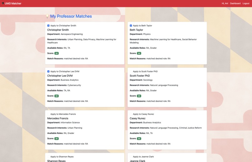Open the Dashboard link in navbar
Image resolution: width=252 pixels, height=162 pixels.
pyautogui.click(x=235, y=3)
